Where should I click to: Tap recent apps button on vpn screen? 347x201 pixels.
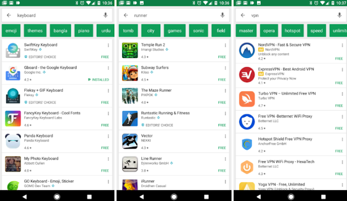[323, 197]
